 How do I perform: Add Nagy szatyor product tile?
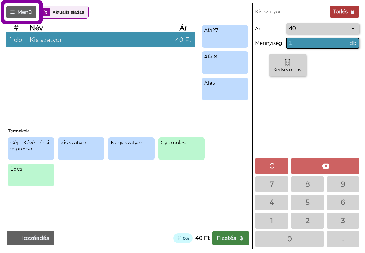[x=131, y=148]
